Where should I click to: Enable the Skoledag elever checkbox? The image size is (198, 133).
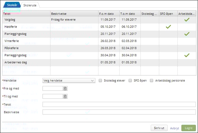[100, 80]
